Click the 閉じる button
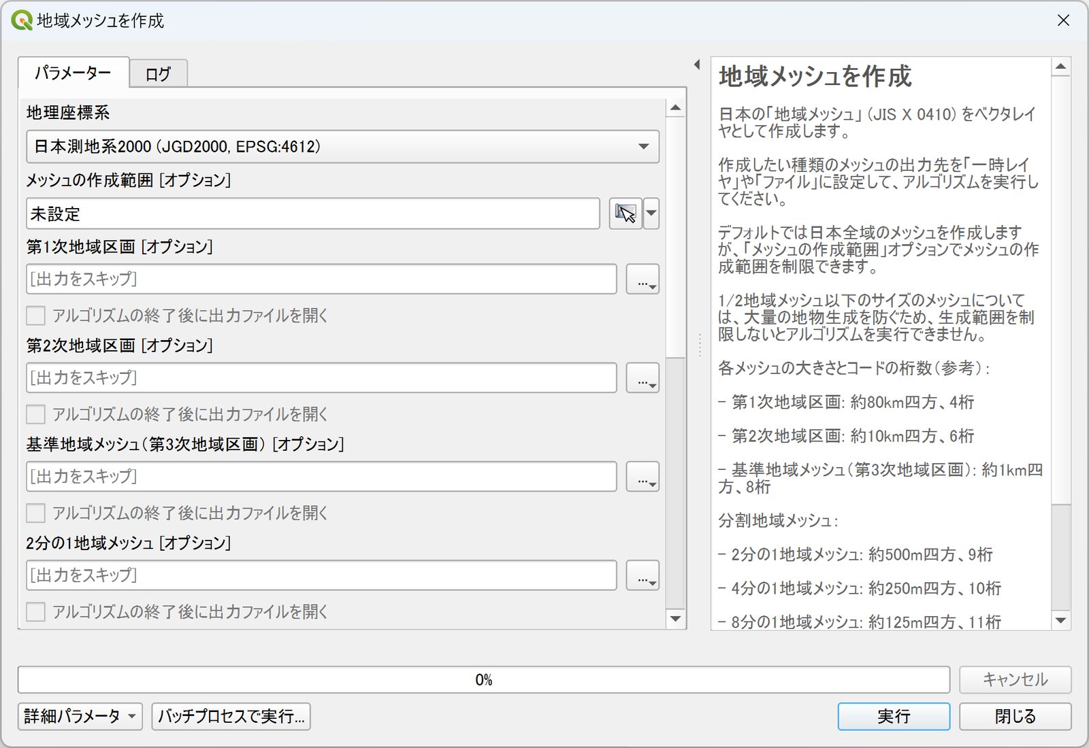 click(x=1015, y=716)
